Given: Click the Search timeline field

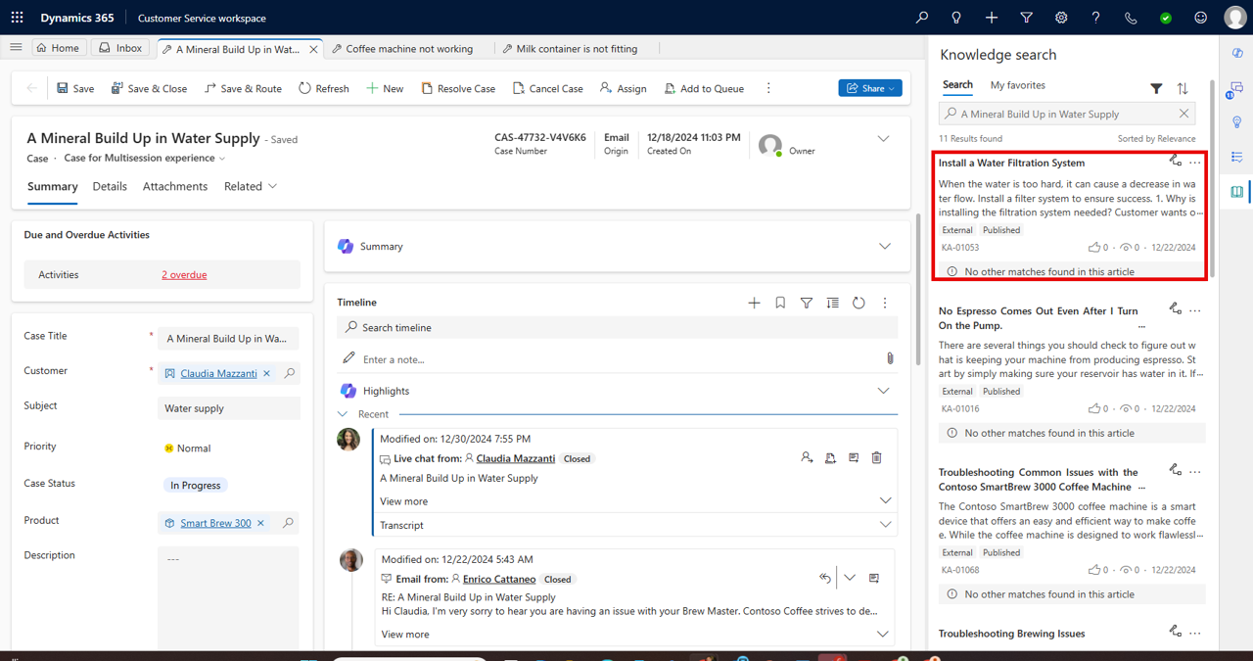Looking at the screenshot, I should [x=617, y=327].
